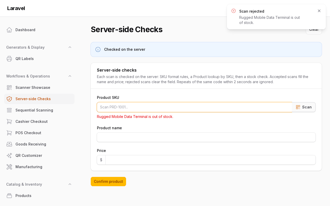
Task: Collapse the Catalog & Inventory group
Action: click(x=70, y=184)
